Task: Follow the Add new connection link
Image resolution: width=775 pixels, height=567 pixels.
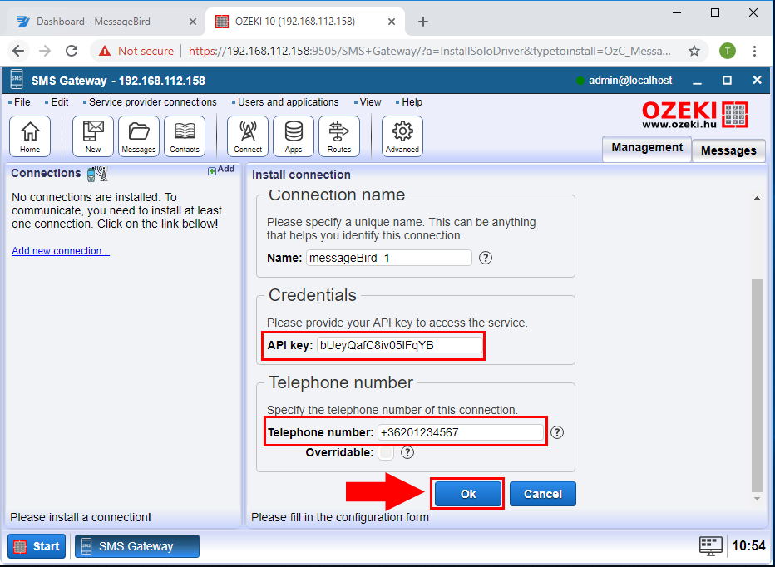Action: point(61,251)
